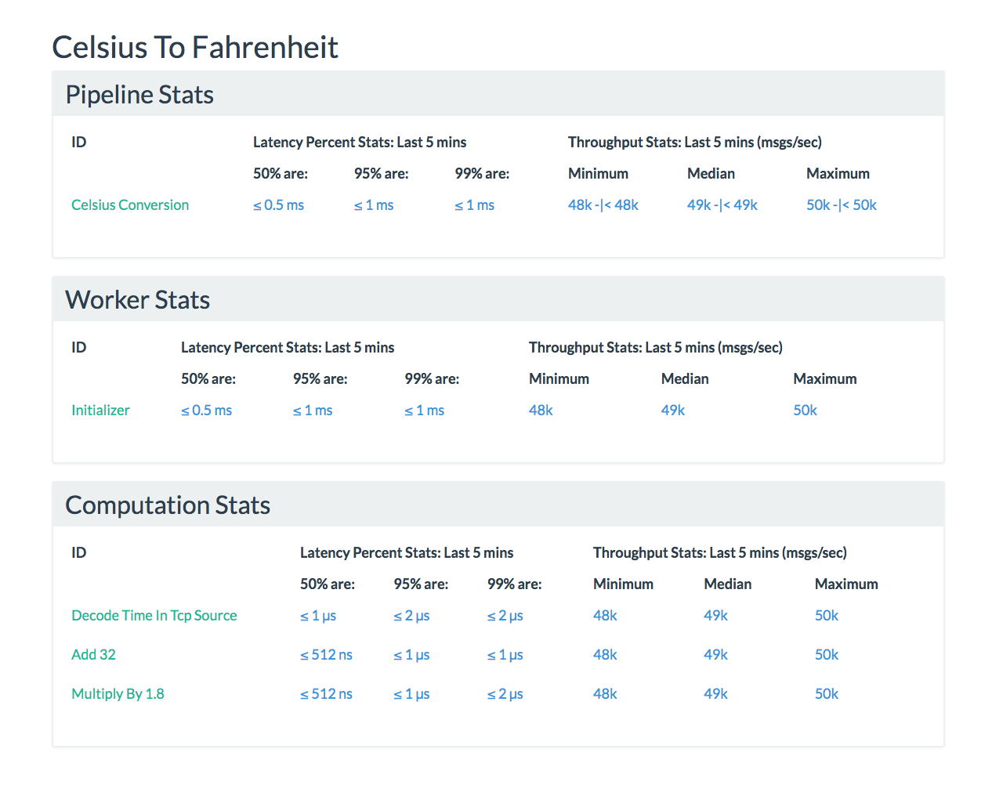Select the Add 32 computation link
This screenshot has width=1003, height=785.
(93, 655)
